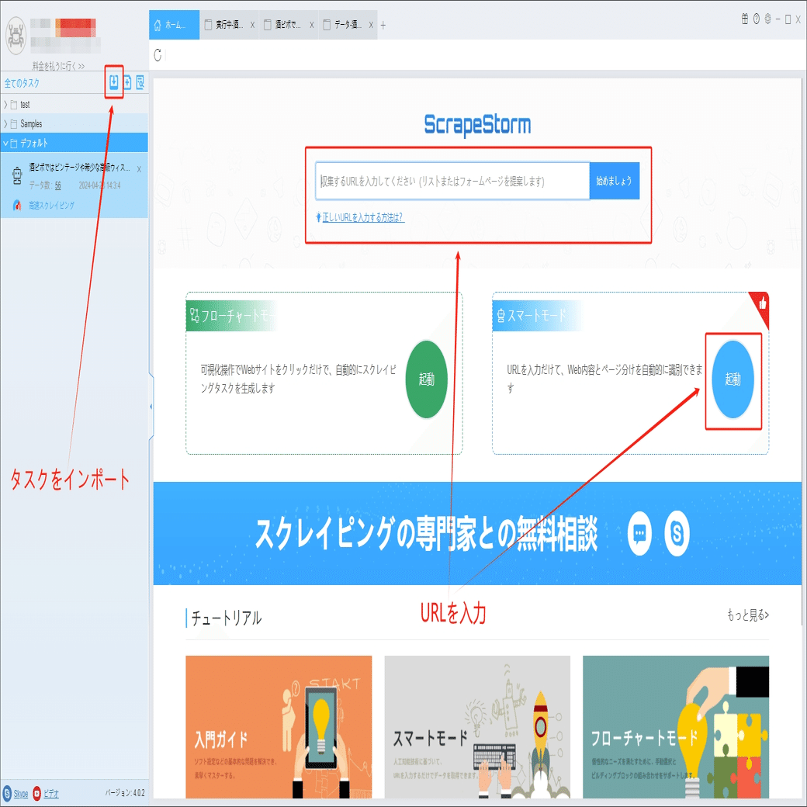Click the 始めましょう button

(x=614, y=181)
